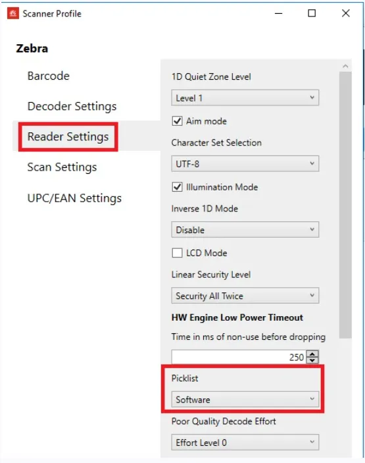The image size is (365, 463).
Task: Expand the Linear Security Level dropdown
Action: pyautogui.click(x=245, y=296)
